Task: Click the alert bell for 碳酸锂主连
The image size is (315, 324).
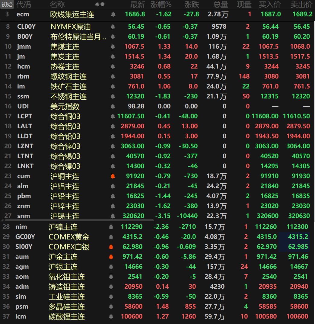Action: 111,316
